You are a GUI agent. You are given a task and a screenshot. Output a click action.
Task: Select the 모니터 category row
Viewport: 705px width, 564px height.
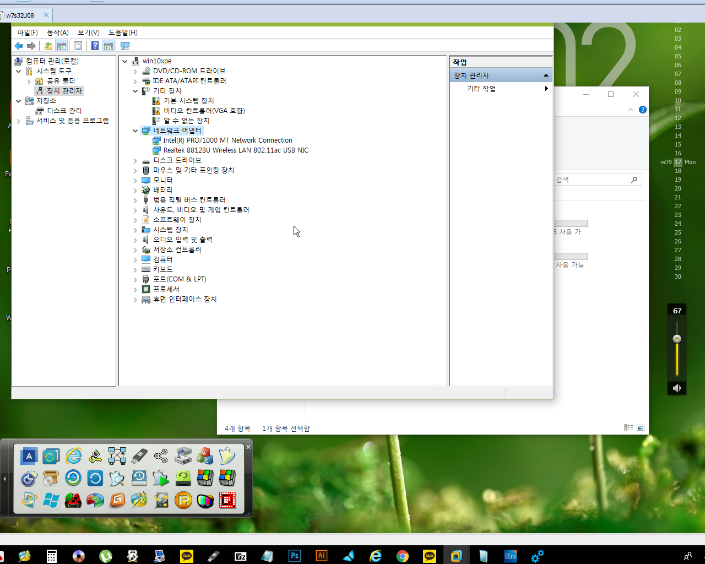pyautogui.click(x=162, y=180)
